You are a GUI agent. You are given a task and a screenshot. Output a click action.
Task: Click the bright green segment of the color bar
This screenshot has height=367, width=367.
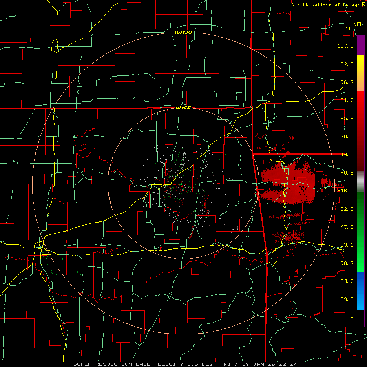(x=360, y=253)
